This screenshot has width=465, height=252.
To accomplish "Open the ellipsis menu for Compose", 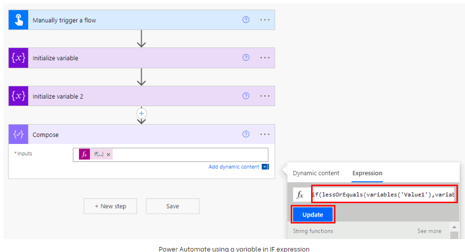I will (265, 134).
